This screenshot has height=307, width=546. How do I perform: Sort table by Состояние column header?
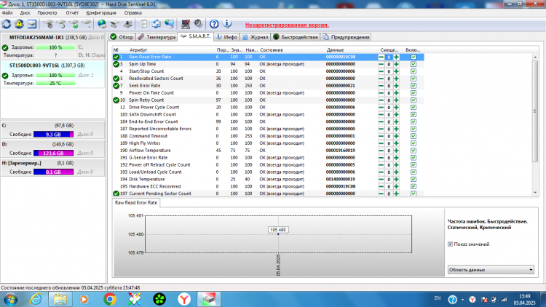click(x=272, y=50)
